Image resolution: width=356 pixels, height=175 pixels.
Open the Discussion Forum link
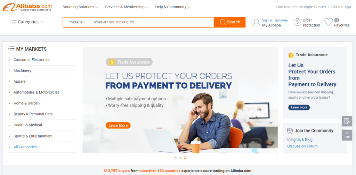[302, 146]
